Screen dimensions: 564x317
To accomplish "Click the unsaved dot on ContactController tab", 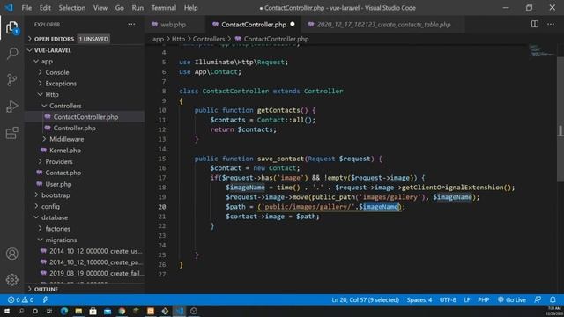I will click(293, 24).
